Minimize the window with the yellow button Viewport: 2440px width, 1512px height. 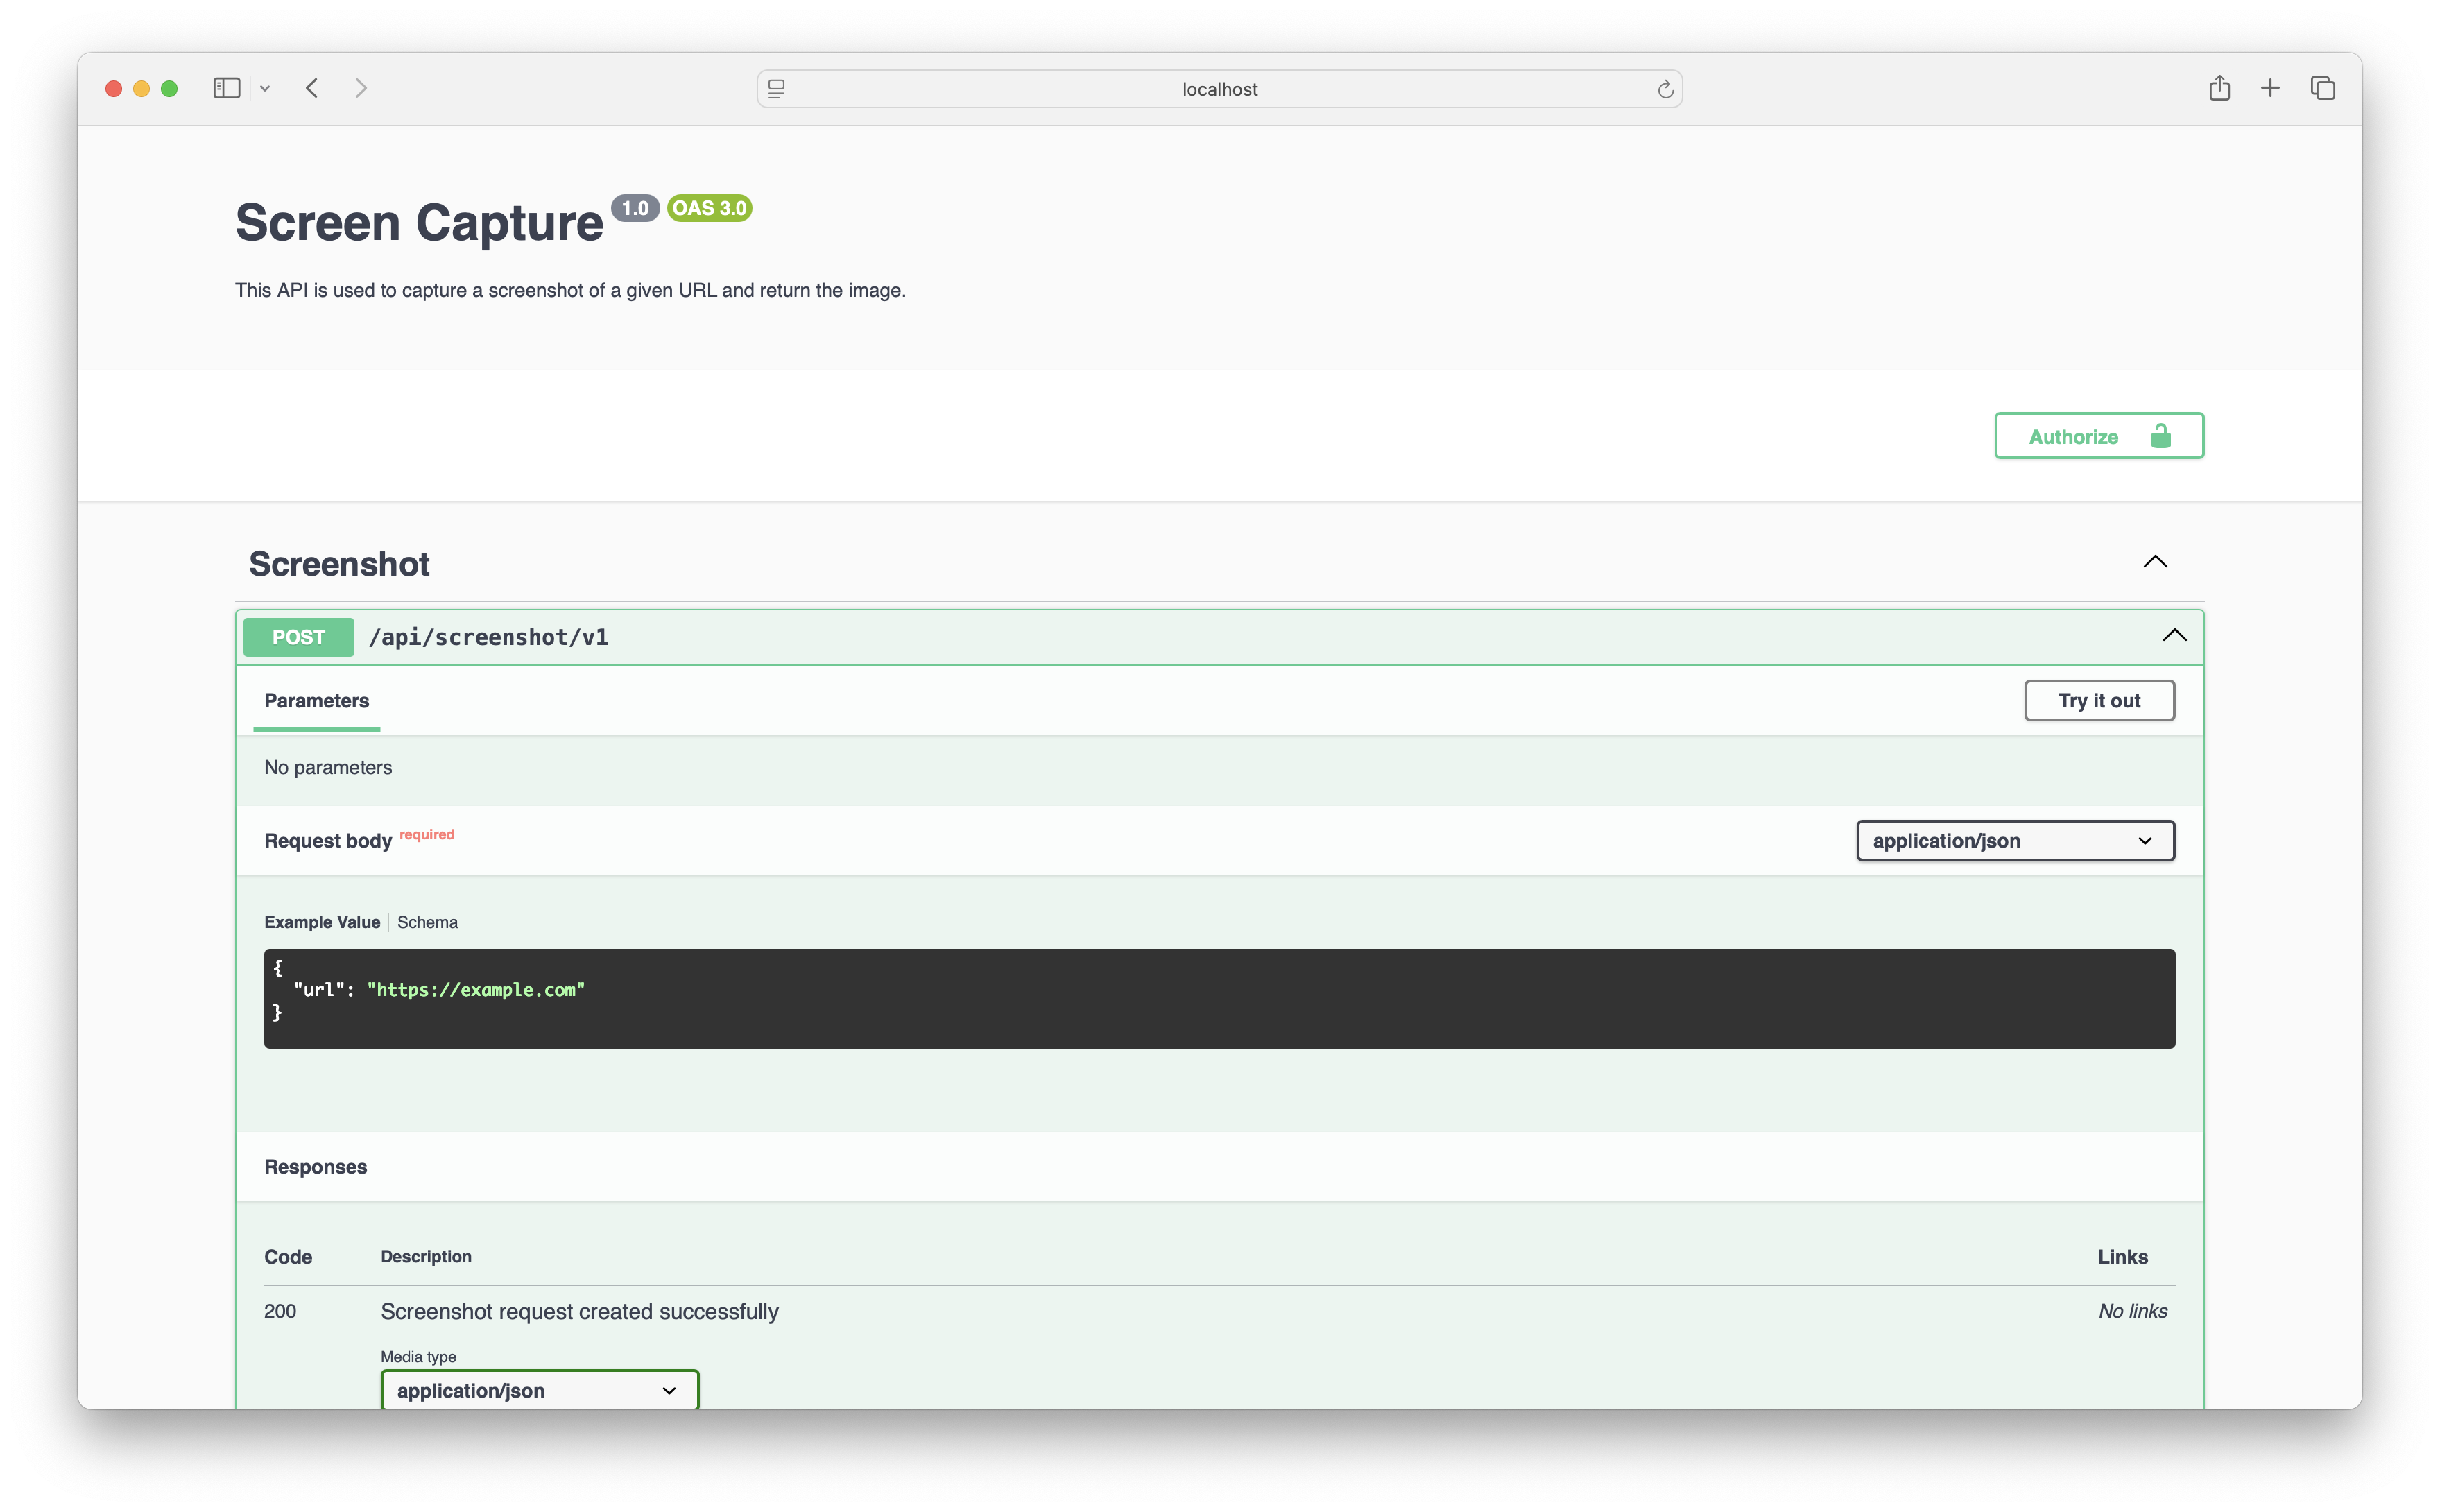click(141, 89)
